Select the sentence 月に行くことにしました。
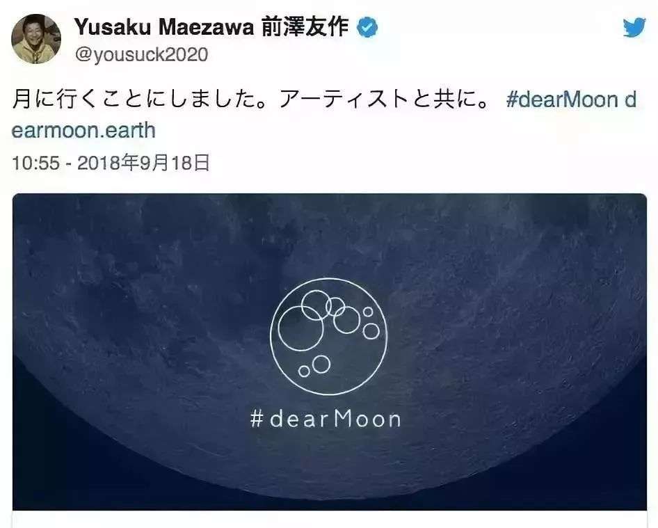The width and height of the screenshot is (658, 528). [140, 100]
